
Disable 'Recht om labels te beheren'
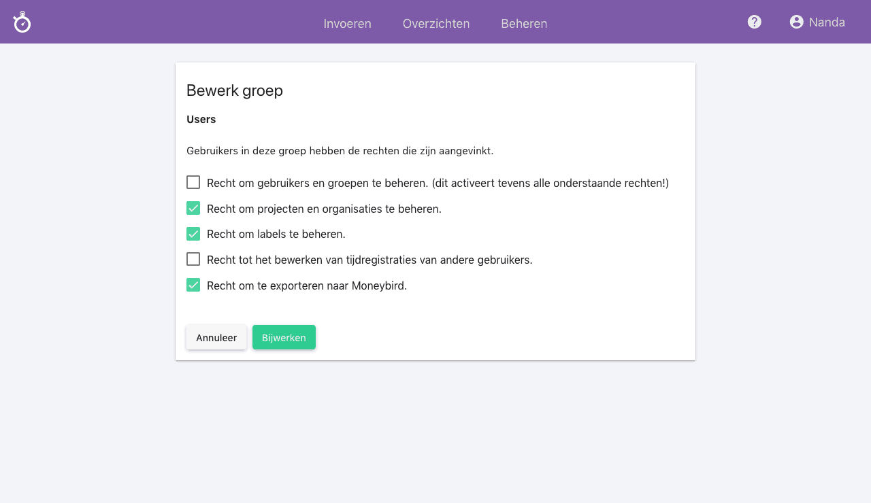pos(193,234)
